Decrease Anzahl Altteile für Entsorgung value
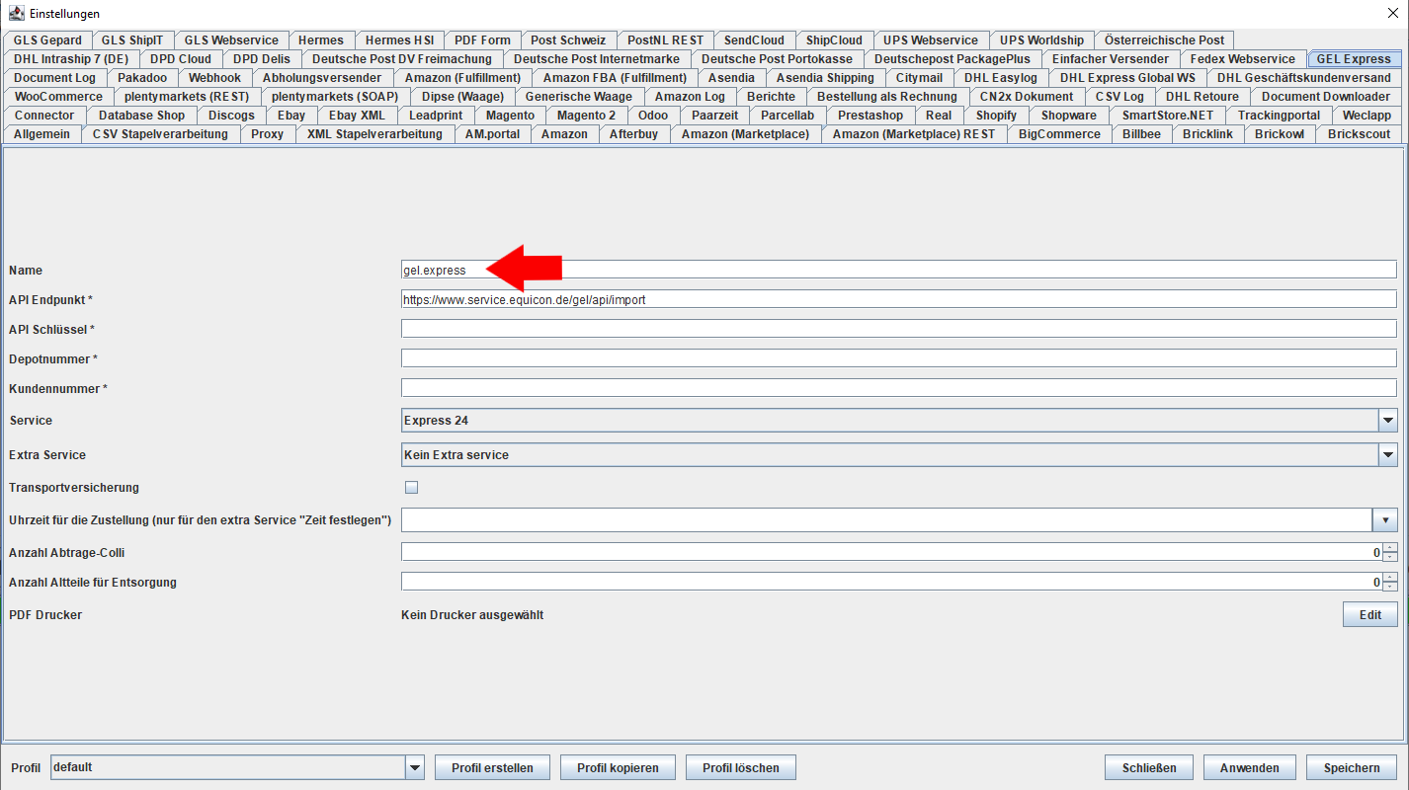The image size is (1409, 790). tap(1390, 587)
